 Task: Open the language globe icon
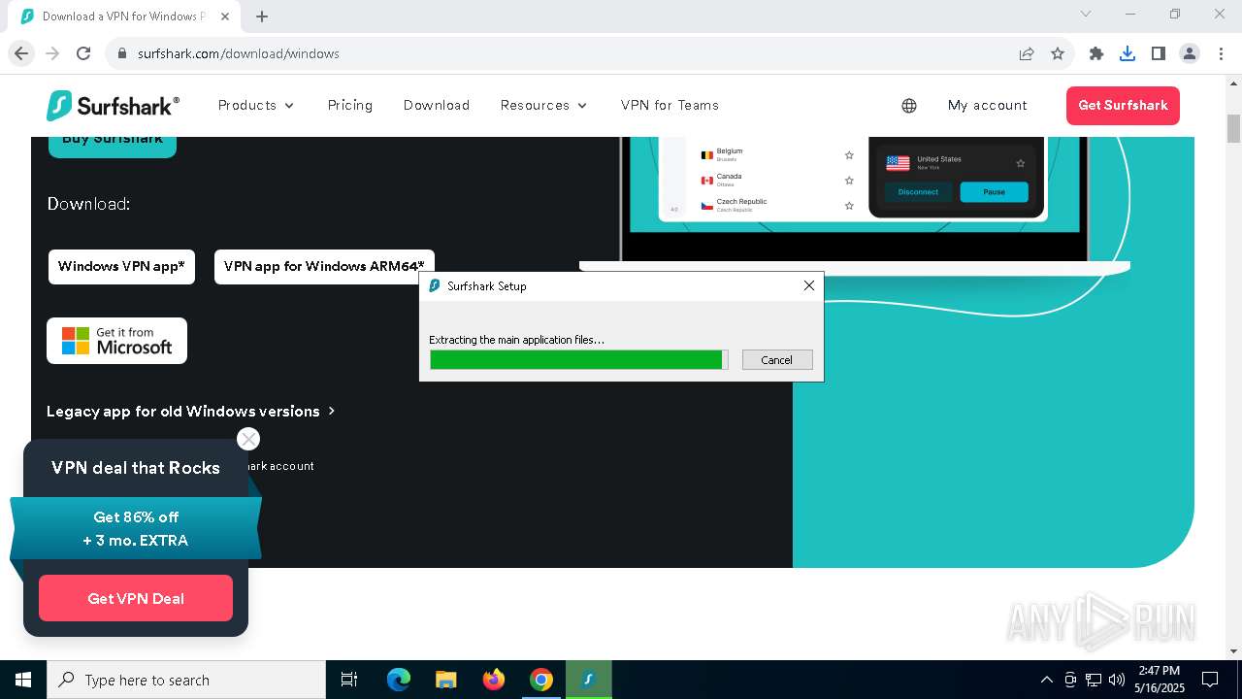pos(909,106)
